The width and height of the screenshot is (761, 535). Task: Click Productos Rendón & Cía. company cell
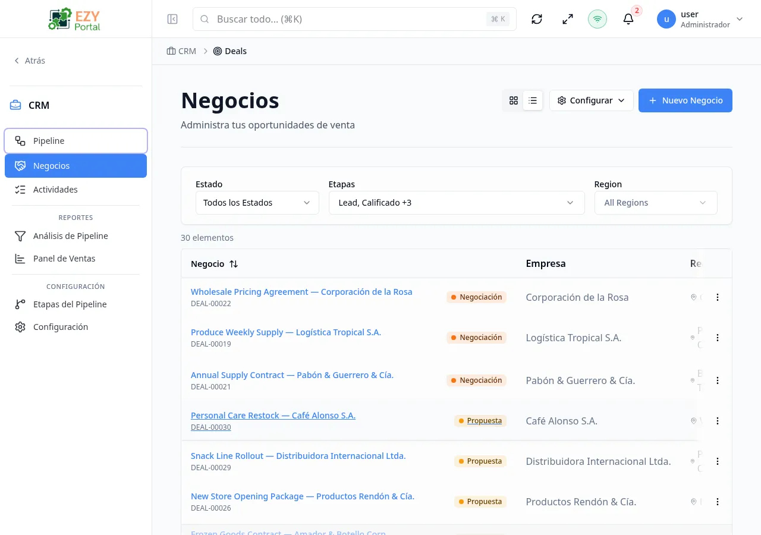(x=581, y=502)
